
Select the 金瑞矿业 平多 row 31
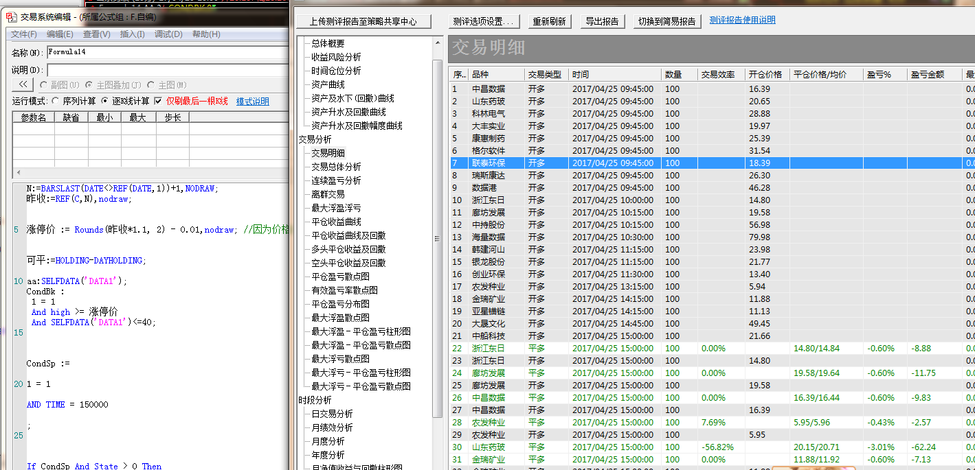point(712,459)
